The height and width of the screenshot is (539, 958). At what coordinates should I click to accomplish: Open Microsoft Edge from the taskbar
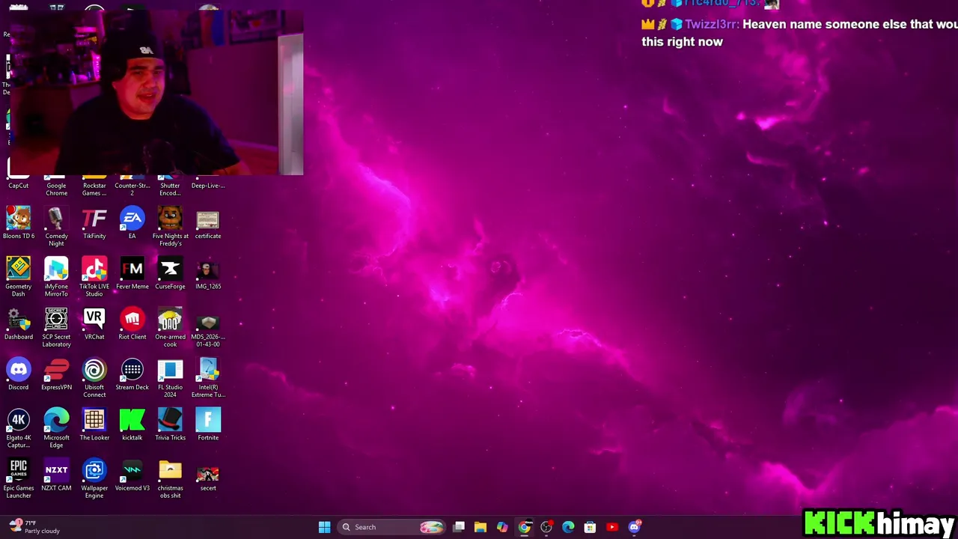coord(568,527)
